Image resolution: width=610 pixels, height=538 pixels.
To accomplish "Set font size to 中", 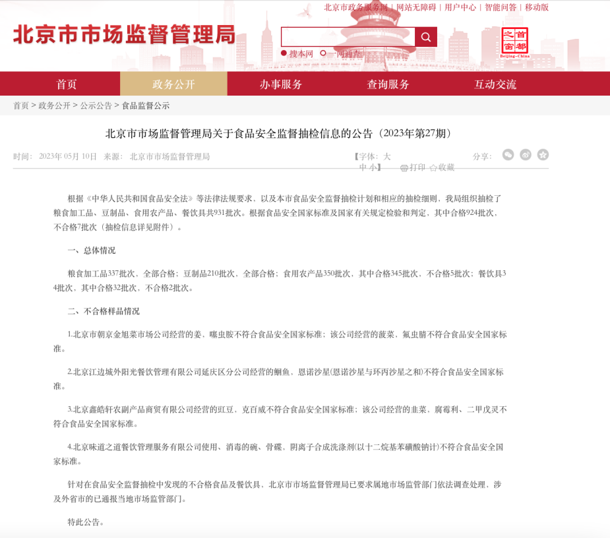I will pyautogui.click(x=363, y=167).
